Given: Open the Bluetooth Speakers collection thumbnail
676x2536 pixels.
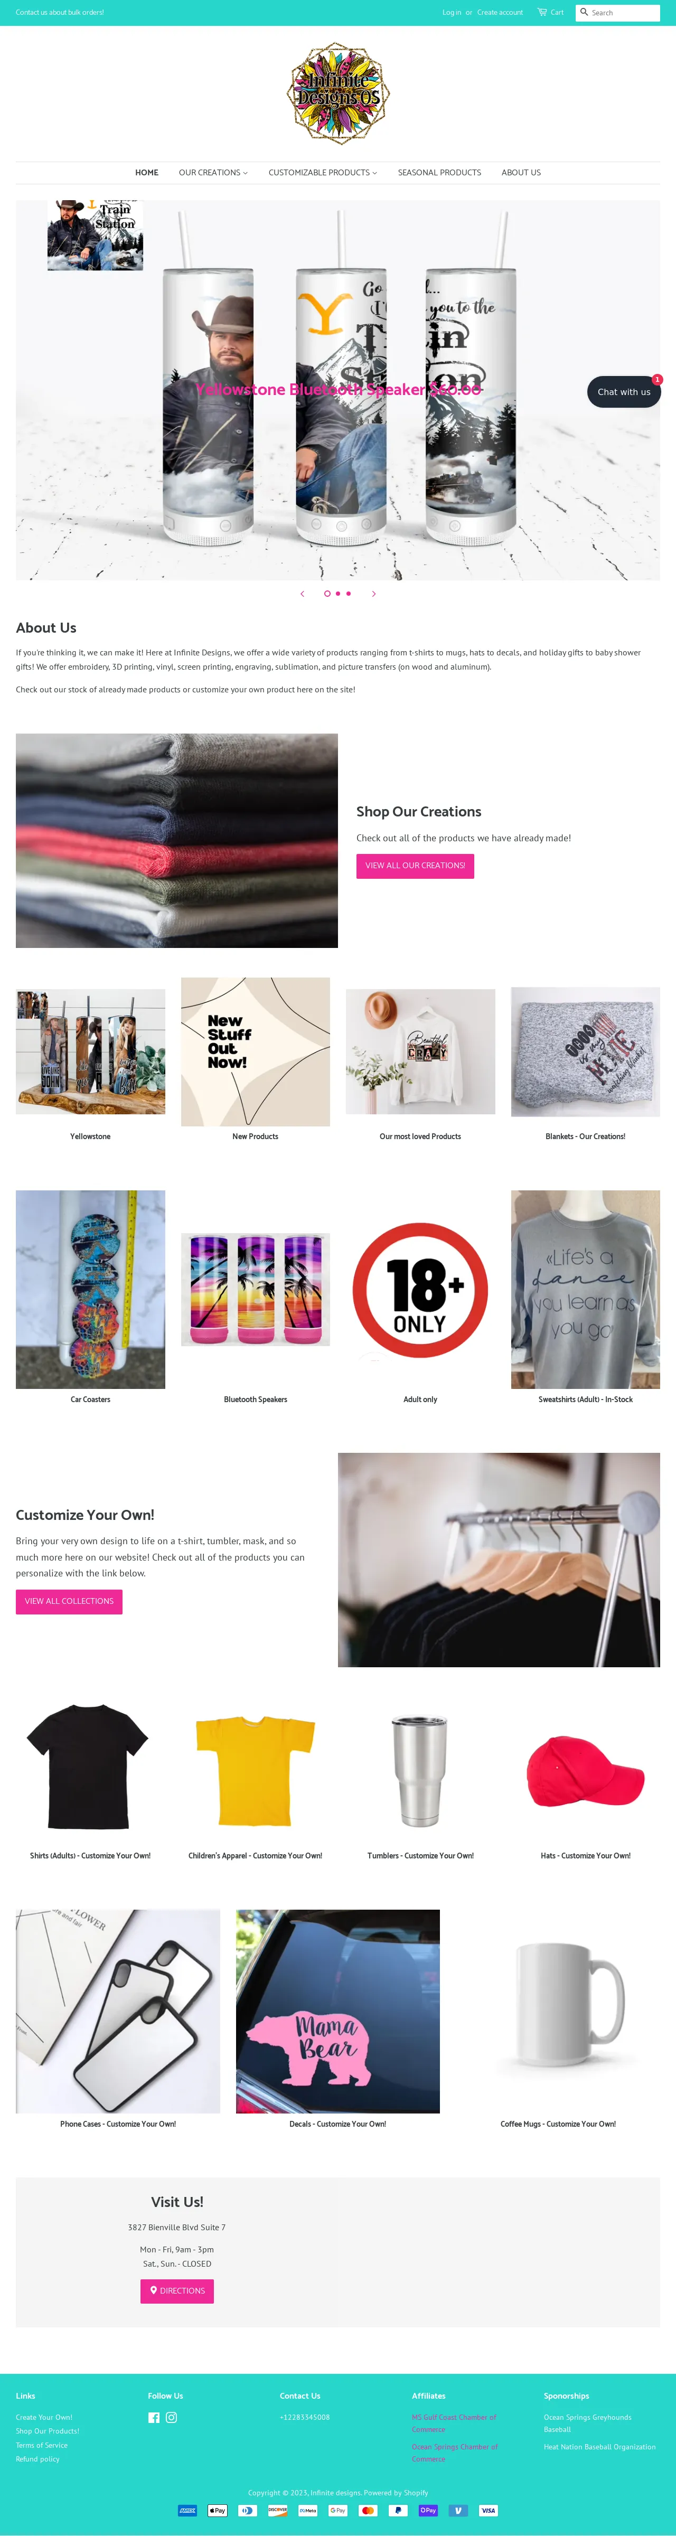Looking at the screenshot, I should click(x=255, y=1290).
